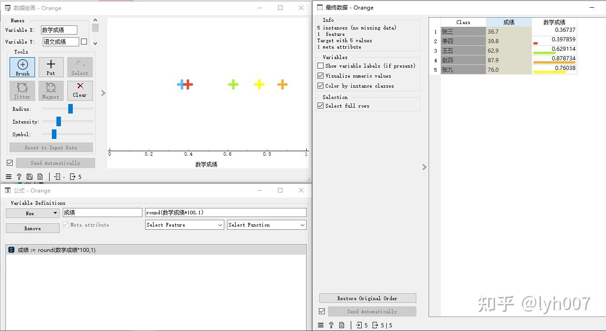This screenshot has height=331, width=606.
Task: Activate the Select tool
Action: (x=80, y=67)
